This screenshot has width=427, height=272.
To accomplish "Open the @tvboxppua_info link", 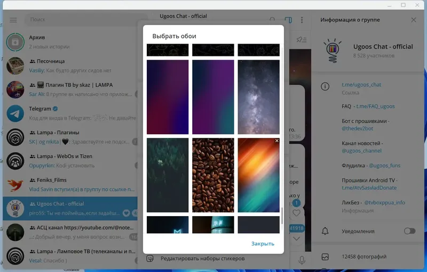I will (384, 202).
